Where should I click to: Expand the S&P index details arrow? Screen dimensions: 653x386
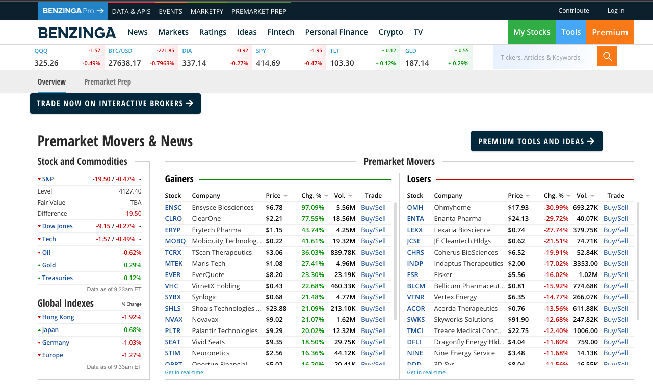[x=140, y=179]
